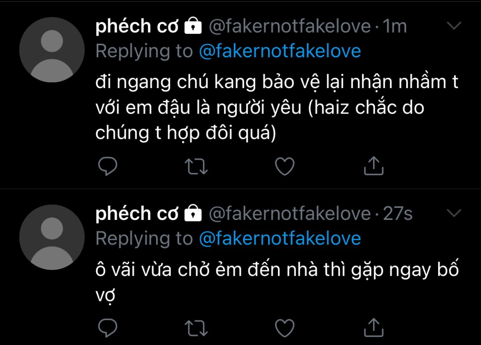481x345 pixels.
Task: Open the first tweet's chevron options menu
Action: coord(454,26)
